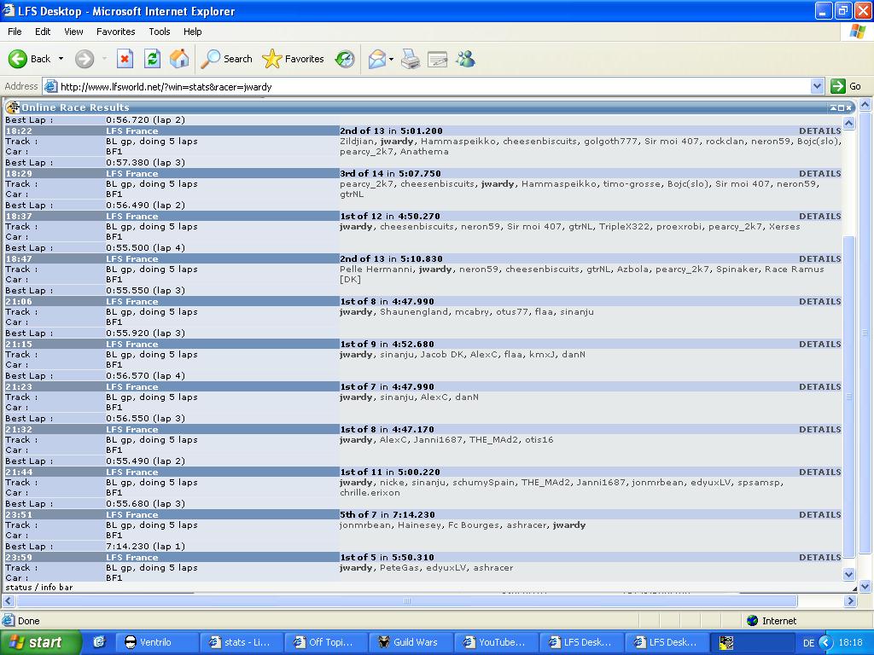Open the Tools menu

[x=160, y=32]
